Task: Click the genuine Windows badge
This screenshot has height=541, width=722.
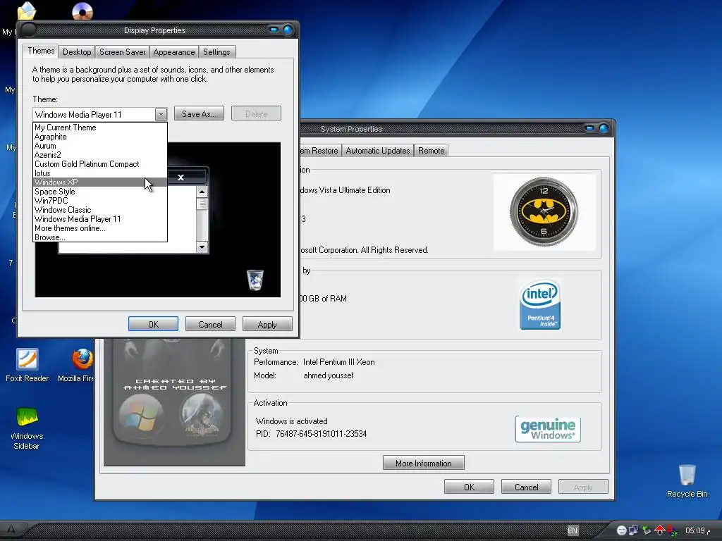Action: (x=547, y=429)
